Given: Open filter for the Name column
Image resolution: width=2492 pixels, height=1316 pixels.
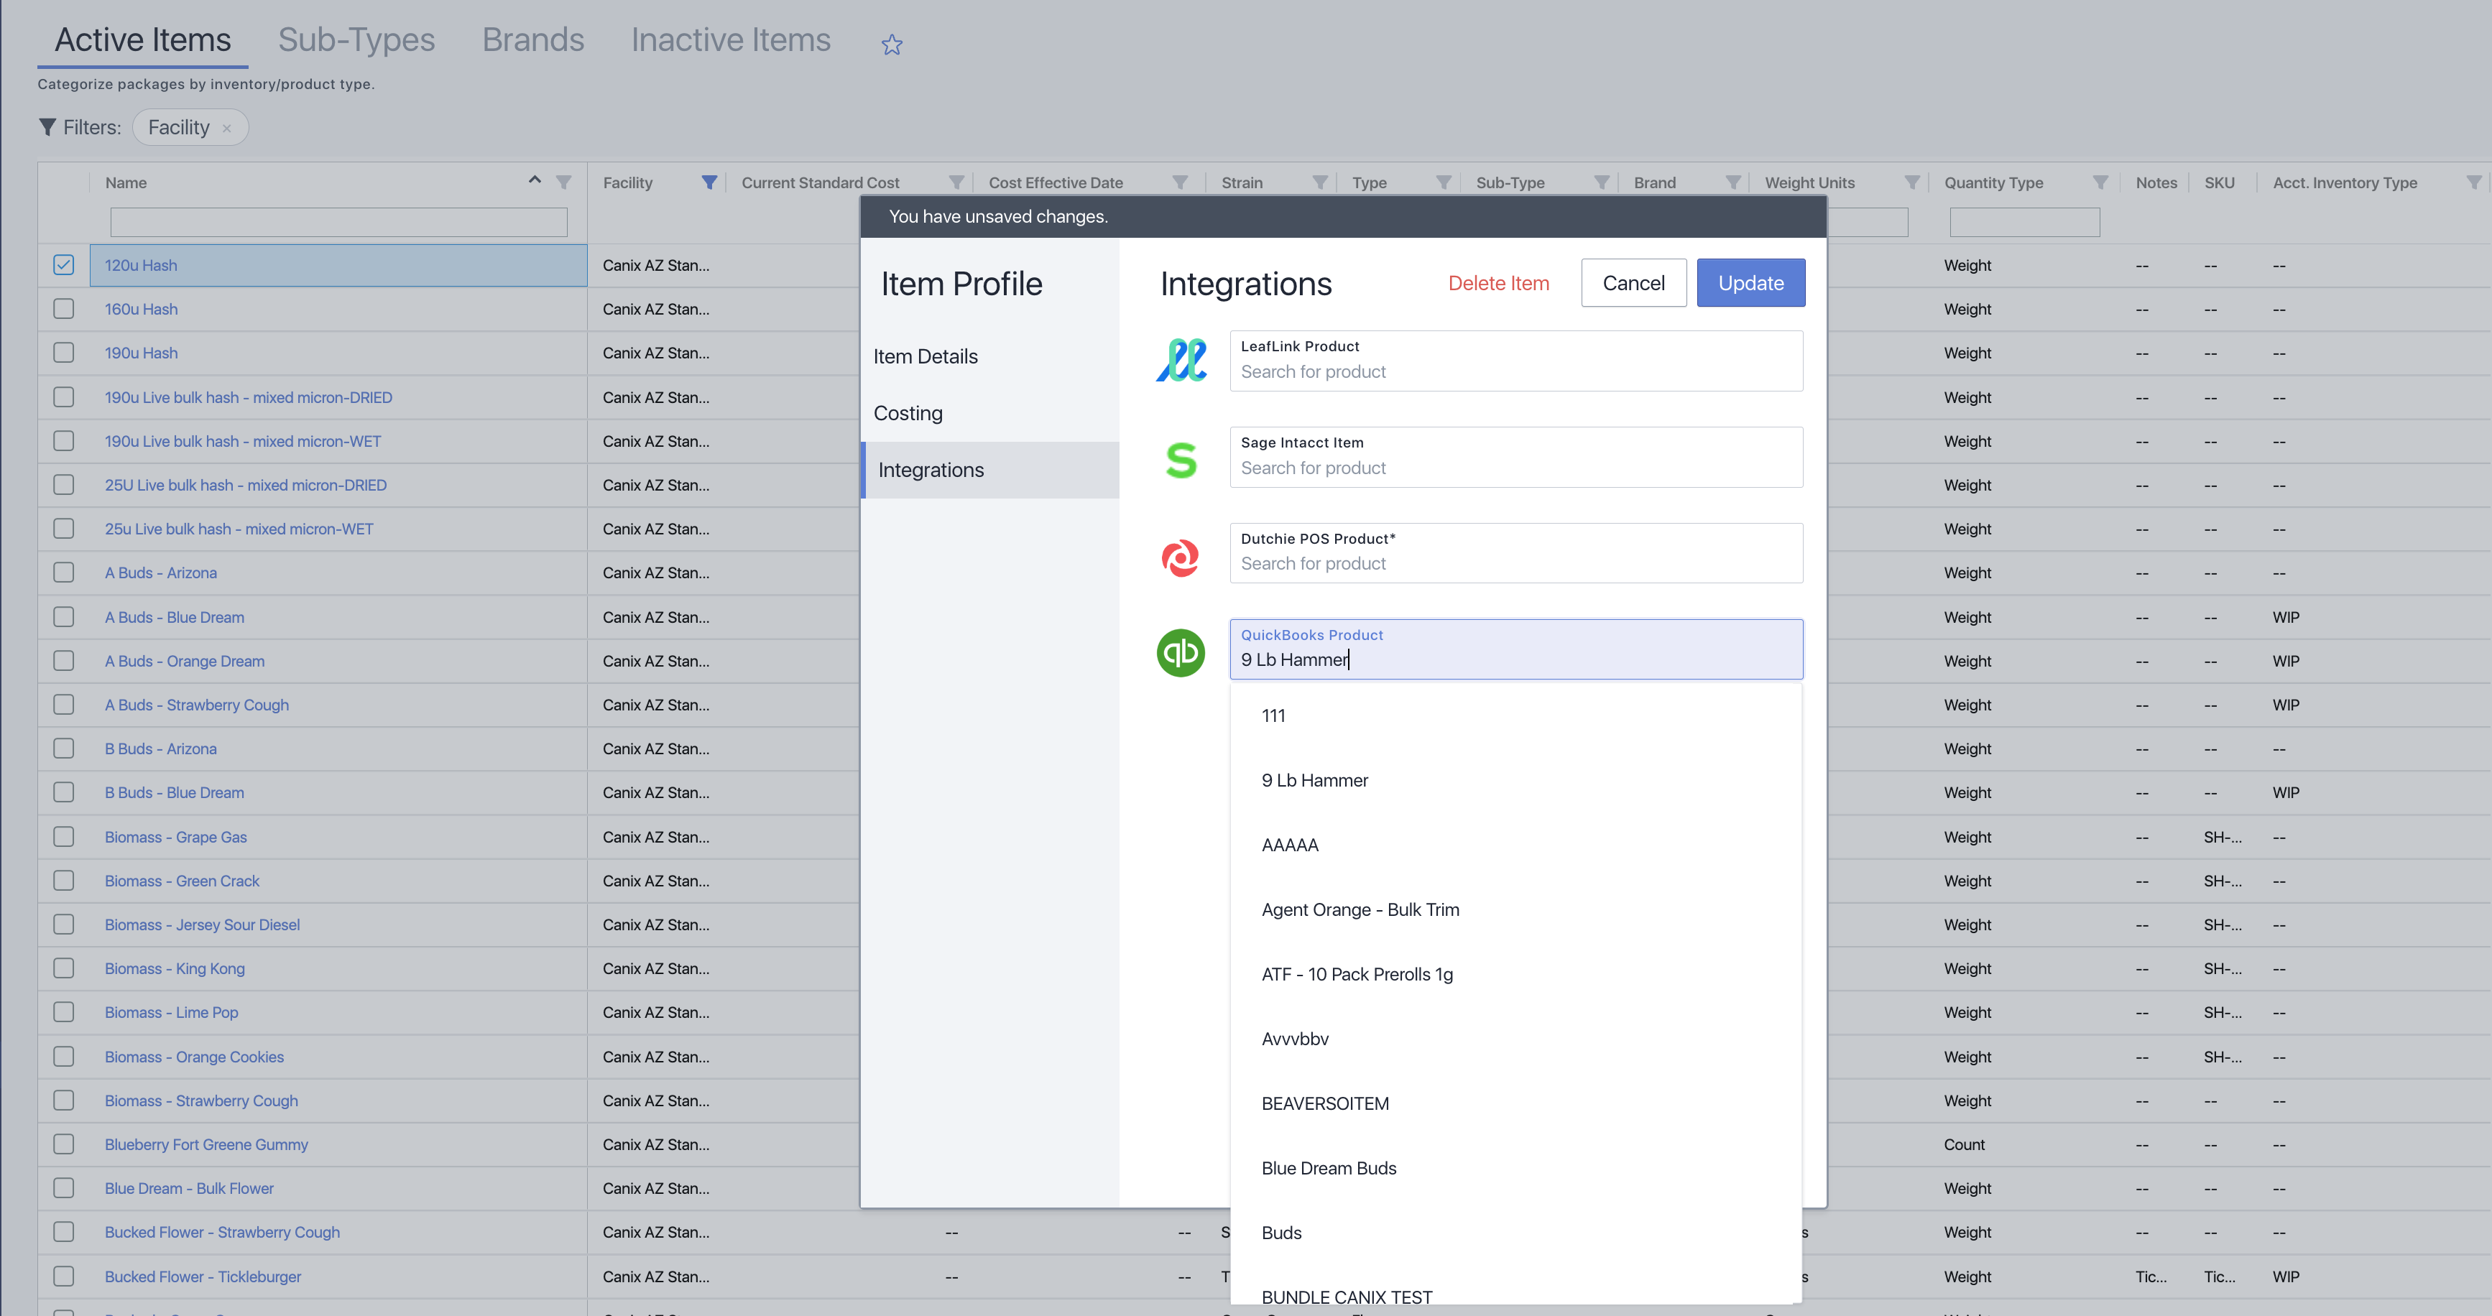Looking at the screenshot, I should pyautogui.click(x=564, y=182).
